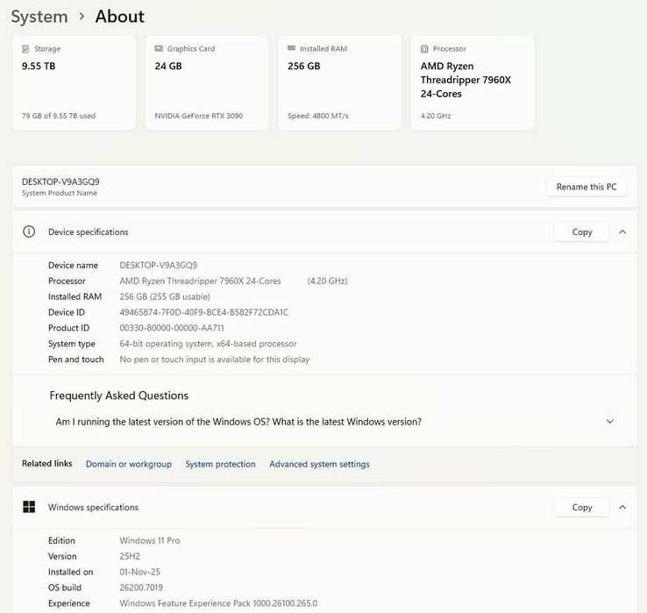Click the Windows logo beside Windows specifications
647x613 pixels.
tap(29, 507)
